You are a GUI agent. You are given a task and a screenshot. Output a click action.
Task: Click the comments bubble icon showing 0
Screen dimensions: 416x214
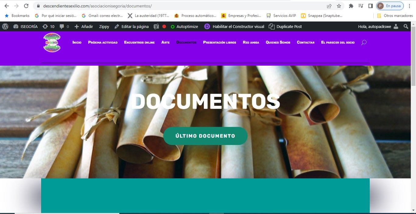click(x=64, y=26)
